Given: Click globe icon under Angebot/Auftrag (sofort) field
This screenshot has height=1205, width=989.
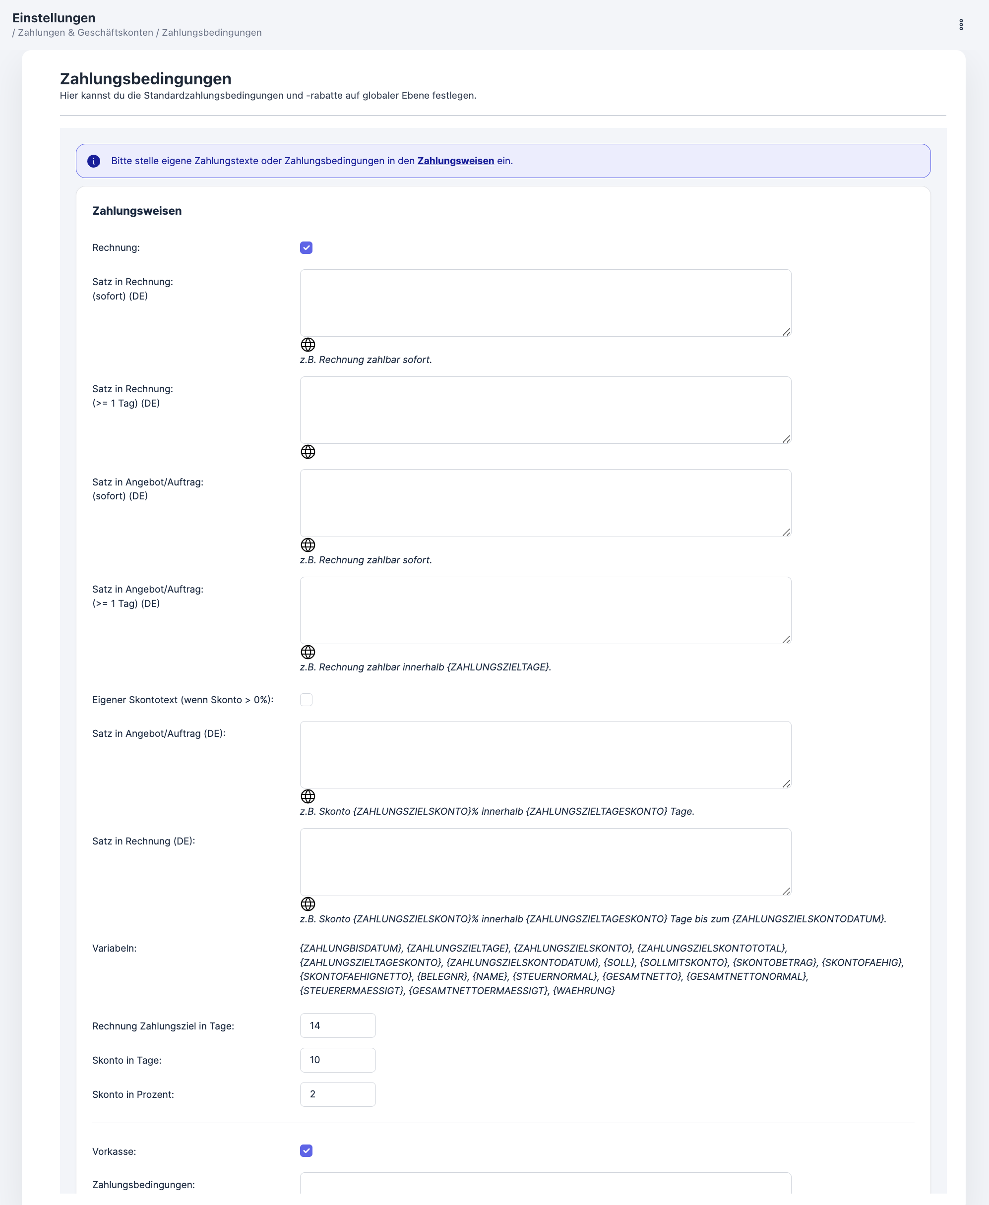Looking at the screenshot, I should pyautogui.click(x=308, y=545).
